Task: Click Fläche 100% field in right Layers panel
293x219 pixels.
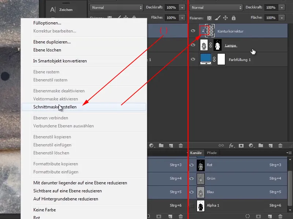Action: pos(271,18)
